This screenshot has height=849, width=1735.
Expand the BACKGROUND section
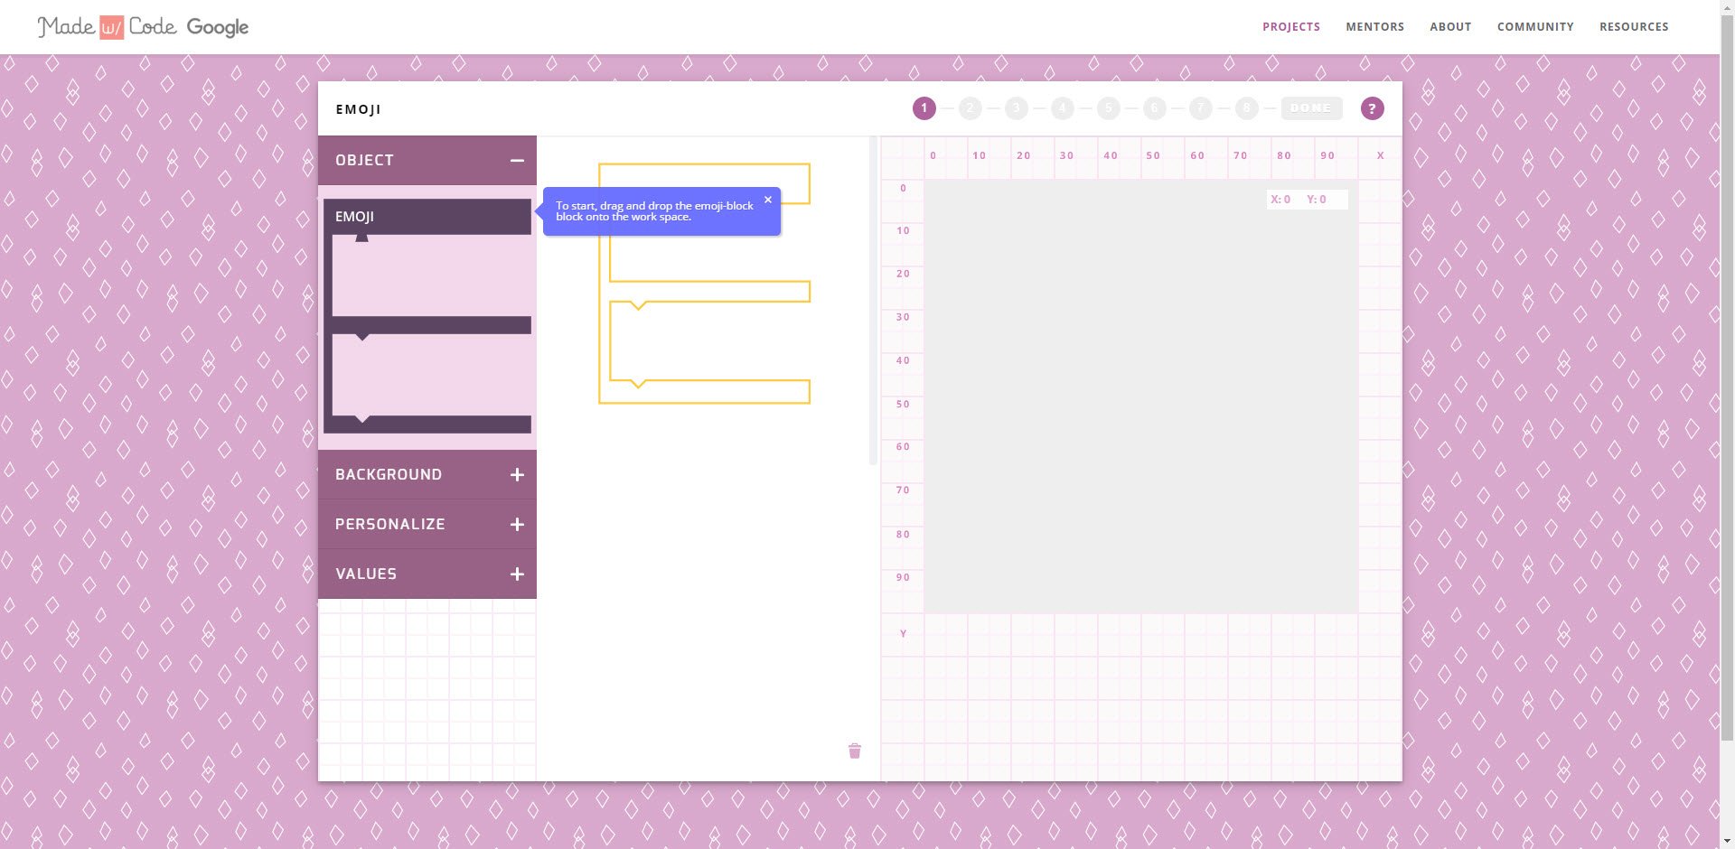(x=427, y=474)
